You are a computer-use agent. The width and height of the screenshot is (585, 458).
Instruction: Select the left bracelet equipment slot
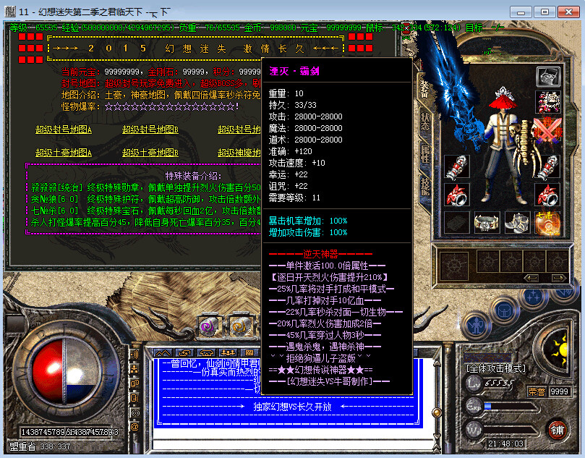[x=457, y=166]
